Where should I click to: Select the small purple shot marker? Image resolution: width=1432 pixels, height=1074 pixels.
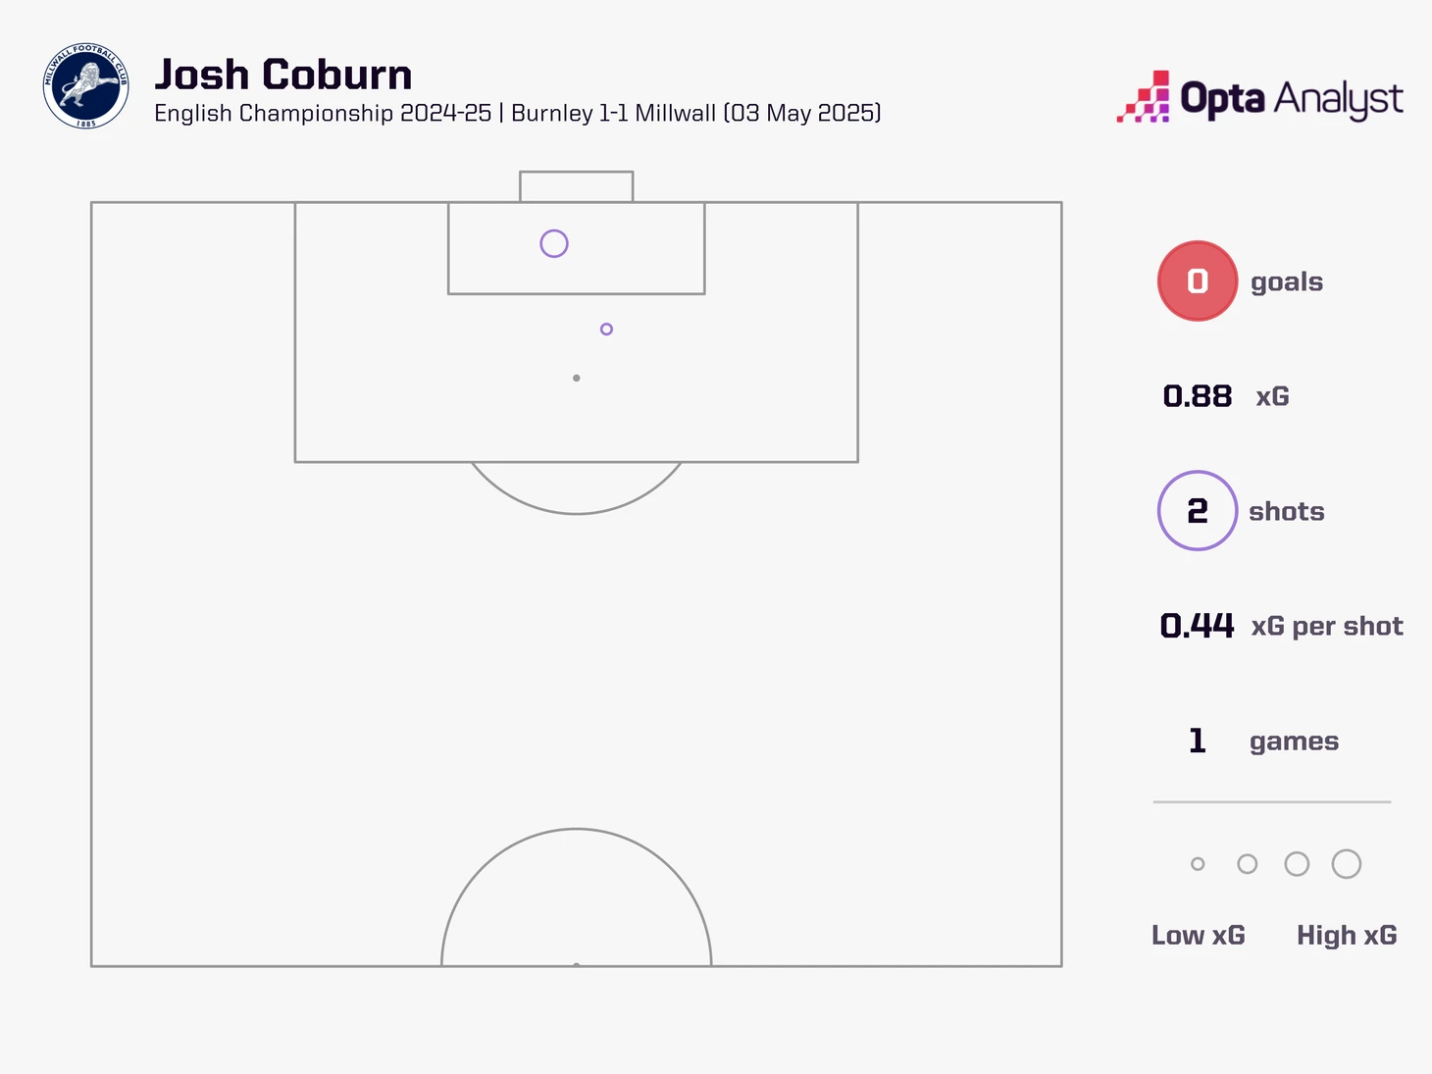[x=606, y=329]
